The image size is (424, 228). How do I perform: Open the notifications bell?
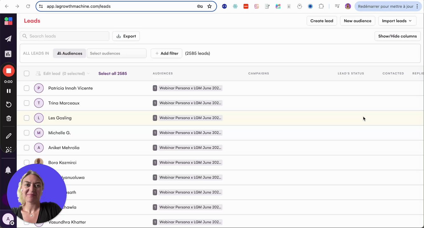tap(8, 170)
